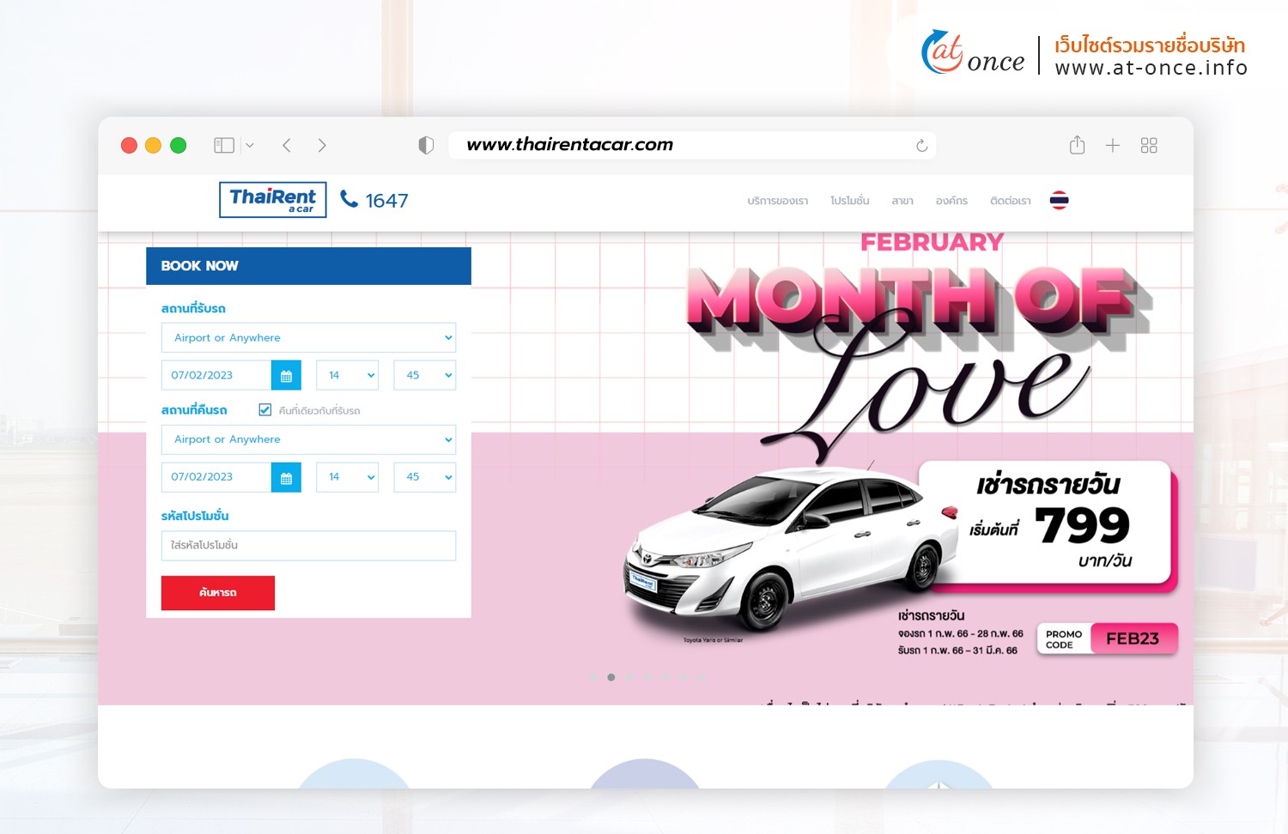The height and width of the screenshot is (834, 1288).
Task: Focus the www.thairentacar.com address bar
Action: pos(691,145)
